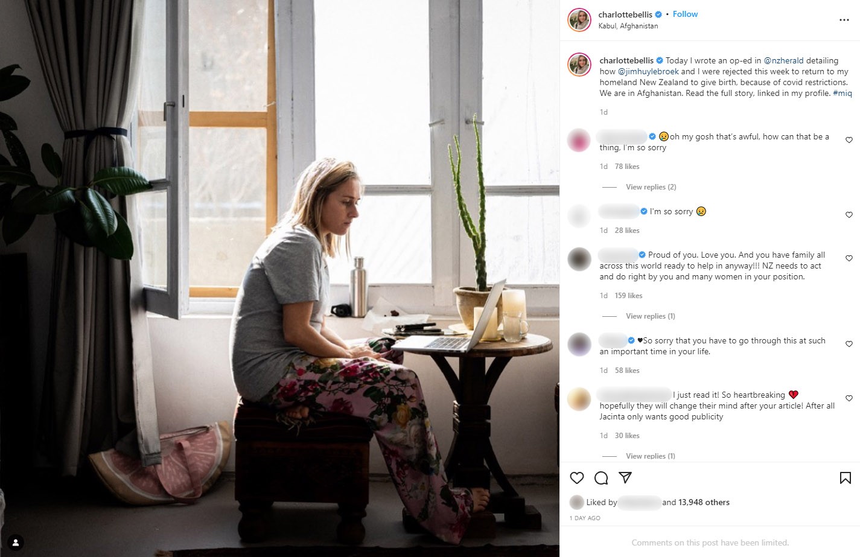This screenshot has width=860, height=557.
Task: Share post via paper plane icon
Action: click(x=625, y=478)
